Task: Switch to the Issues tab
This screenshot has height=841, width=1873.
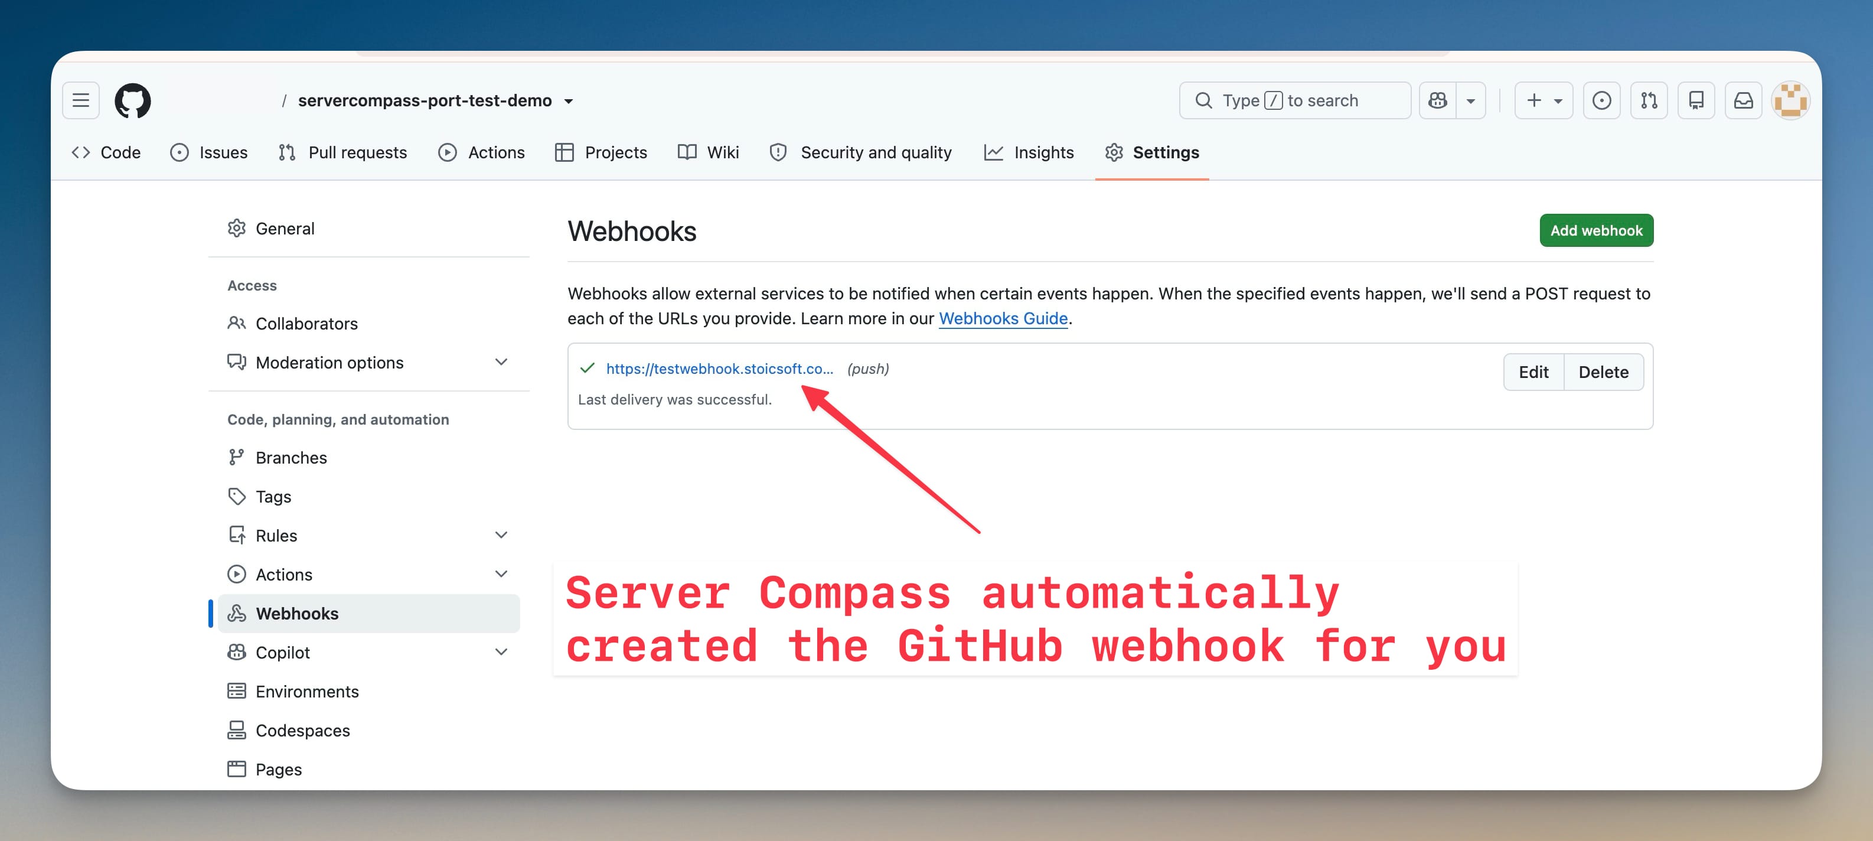Action: (x=208, y=152)
